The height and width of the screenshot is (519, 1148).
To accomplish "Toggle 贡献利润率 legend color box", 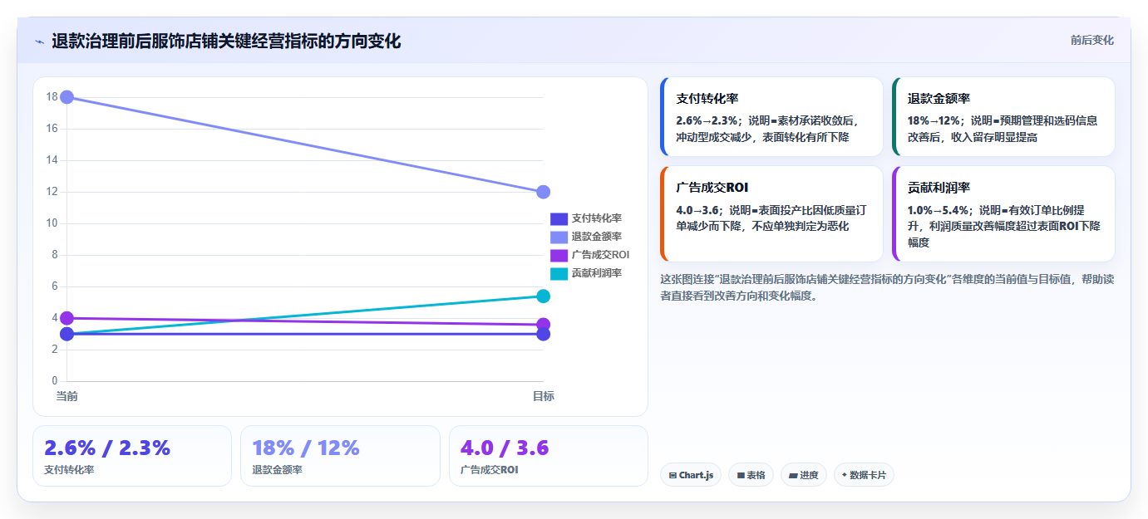I will tap(559, 273).
